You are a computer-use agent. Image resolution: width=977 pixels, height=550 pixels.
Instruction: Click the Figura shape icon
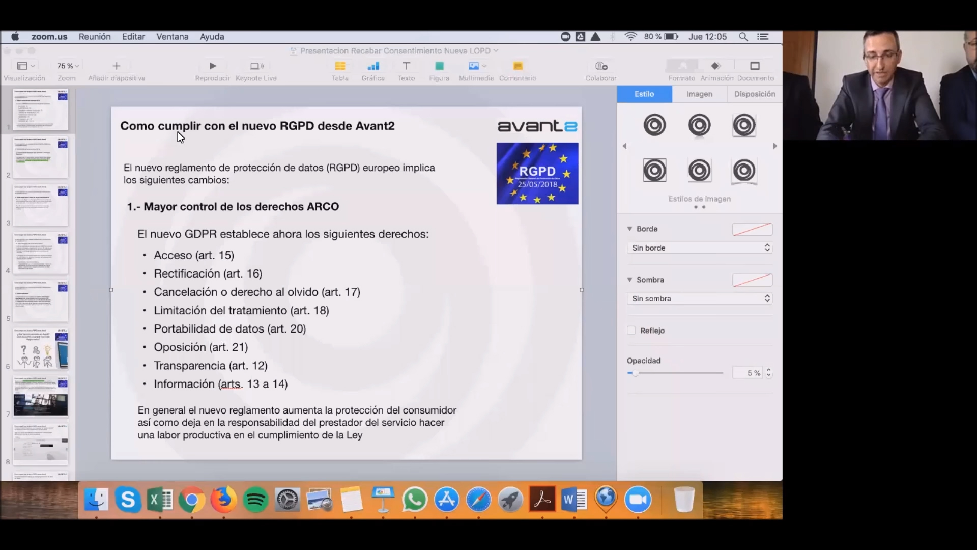[x=439, y=66]
